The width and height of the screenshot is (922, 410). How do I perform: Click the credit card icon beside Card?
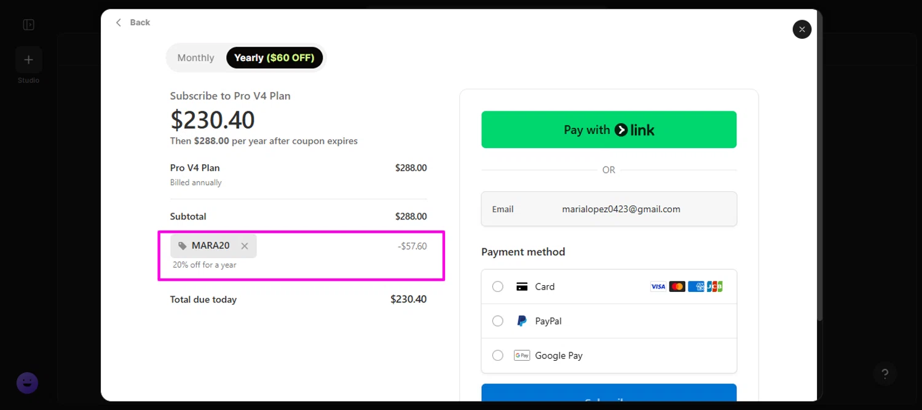[x=522, y=286]
